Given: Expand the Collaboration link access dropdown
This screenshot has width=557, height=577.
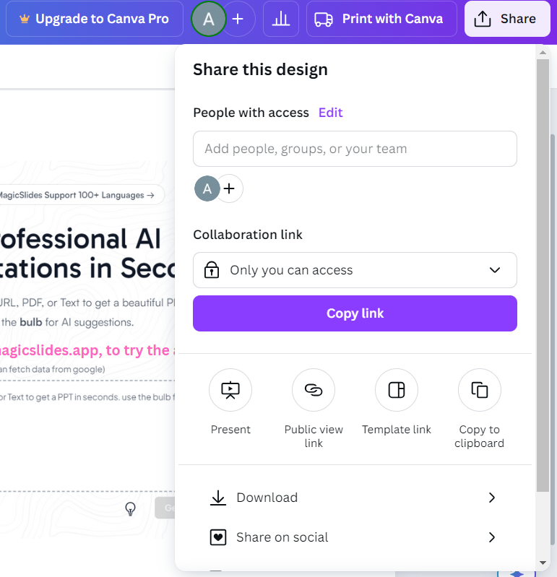Looking at the screenshot, I should 355,270.
